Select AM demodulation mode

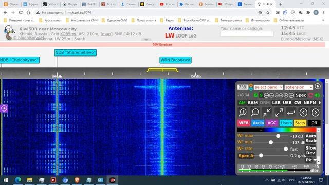(x=242, y=103)
